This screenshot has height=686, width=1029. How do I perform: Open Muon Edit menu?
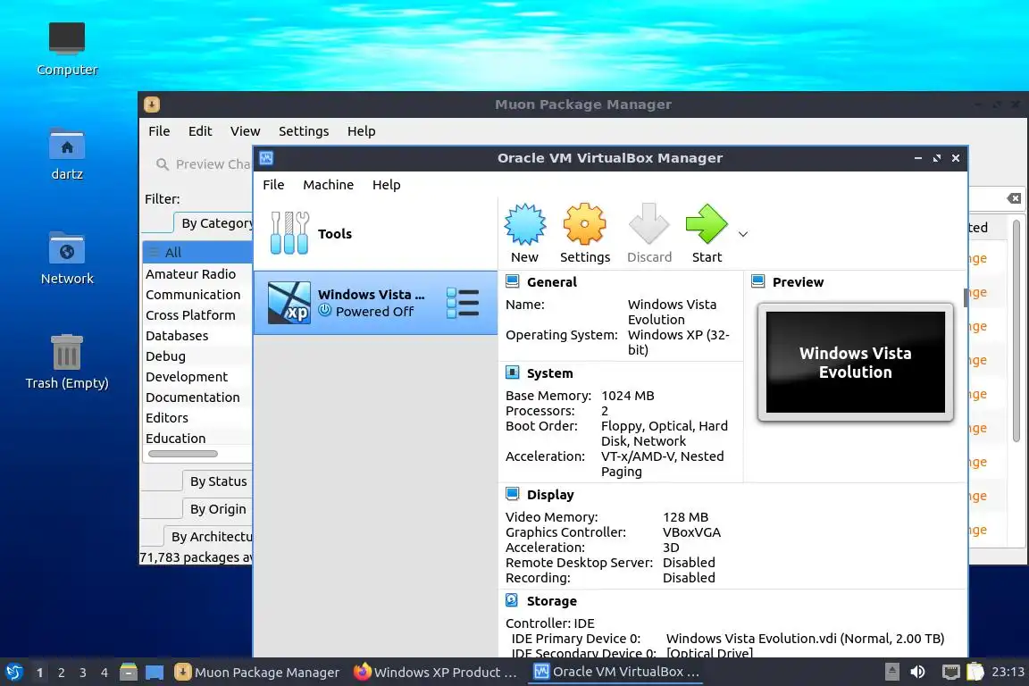coord(200,131)
